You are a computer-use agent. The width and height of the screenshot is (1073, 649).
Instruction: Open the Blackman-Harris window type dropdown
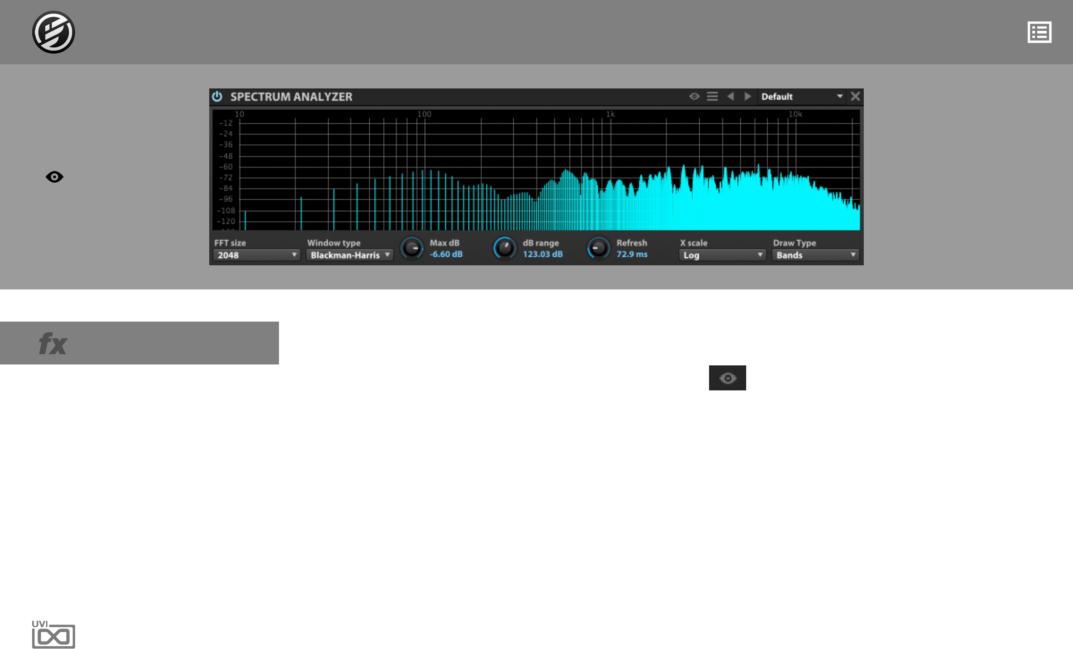pos(350,255)
